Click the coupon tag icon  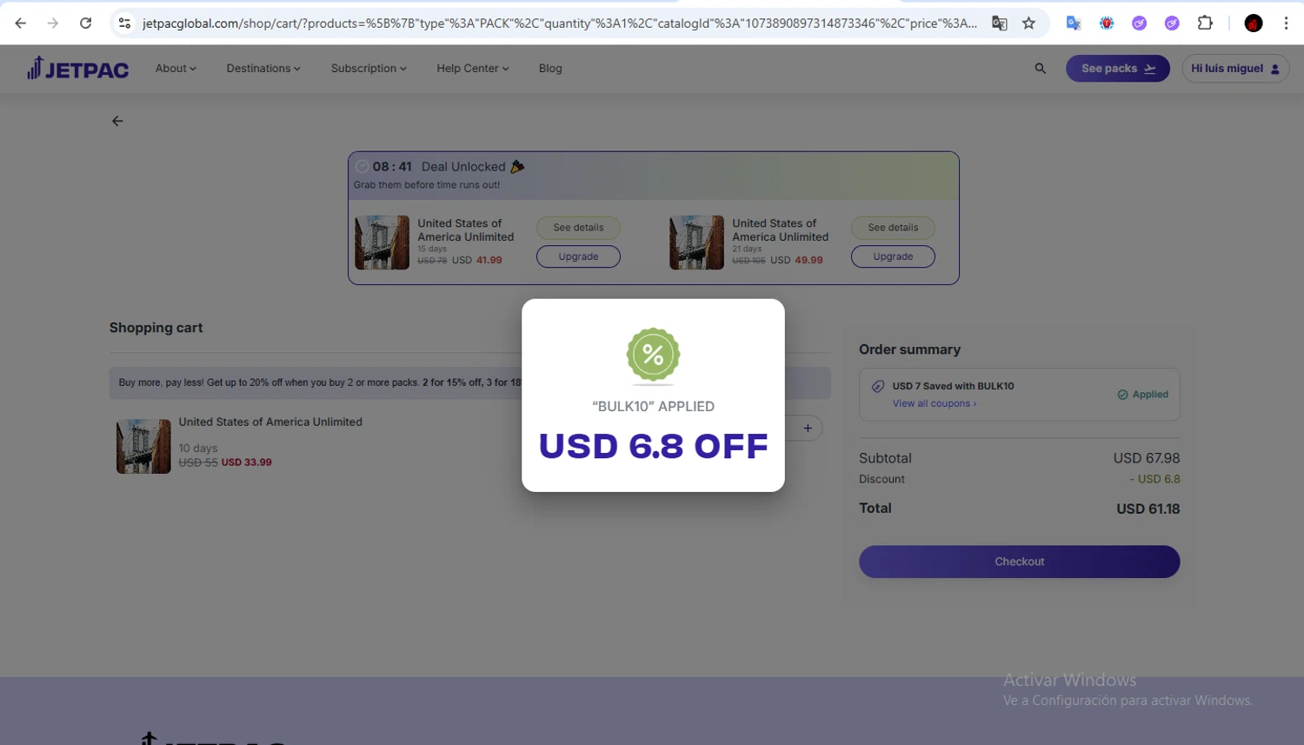(x=878, y=386)
